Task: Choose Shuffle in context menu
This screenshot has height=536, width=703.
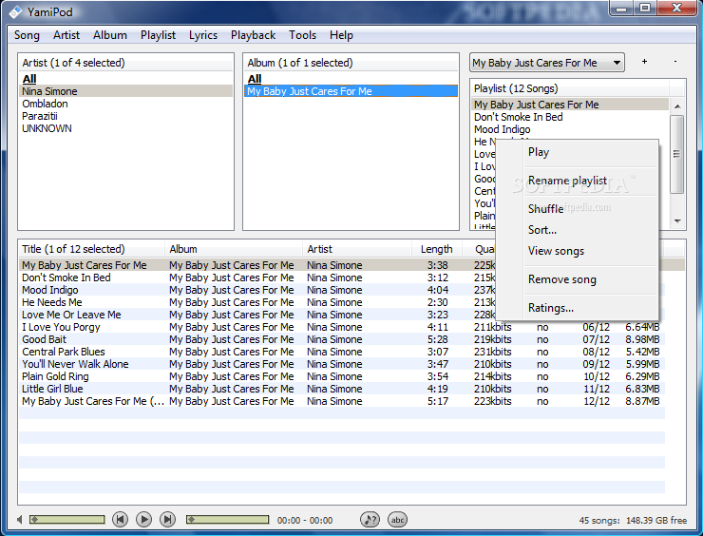Action: (x=577, y=208)
